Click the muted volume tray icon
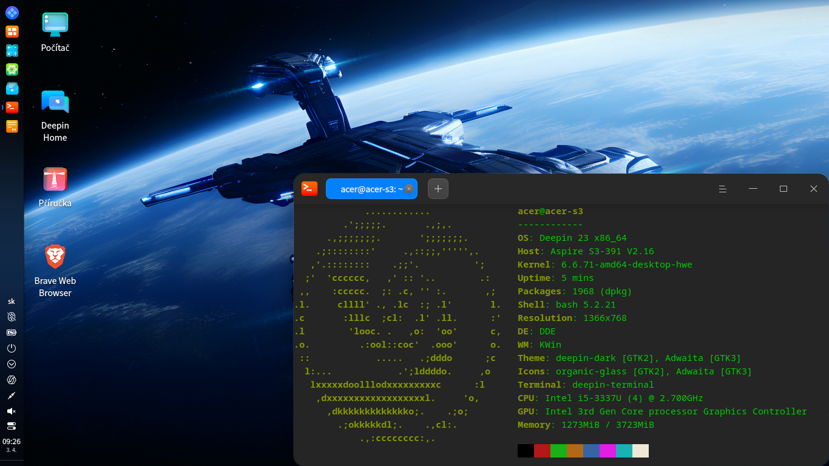 point(12,411)
